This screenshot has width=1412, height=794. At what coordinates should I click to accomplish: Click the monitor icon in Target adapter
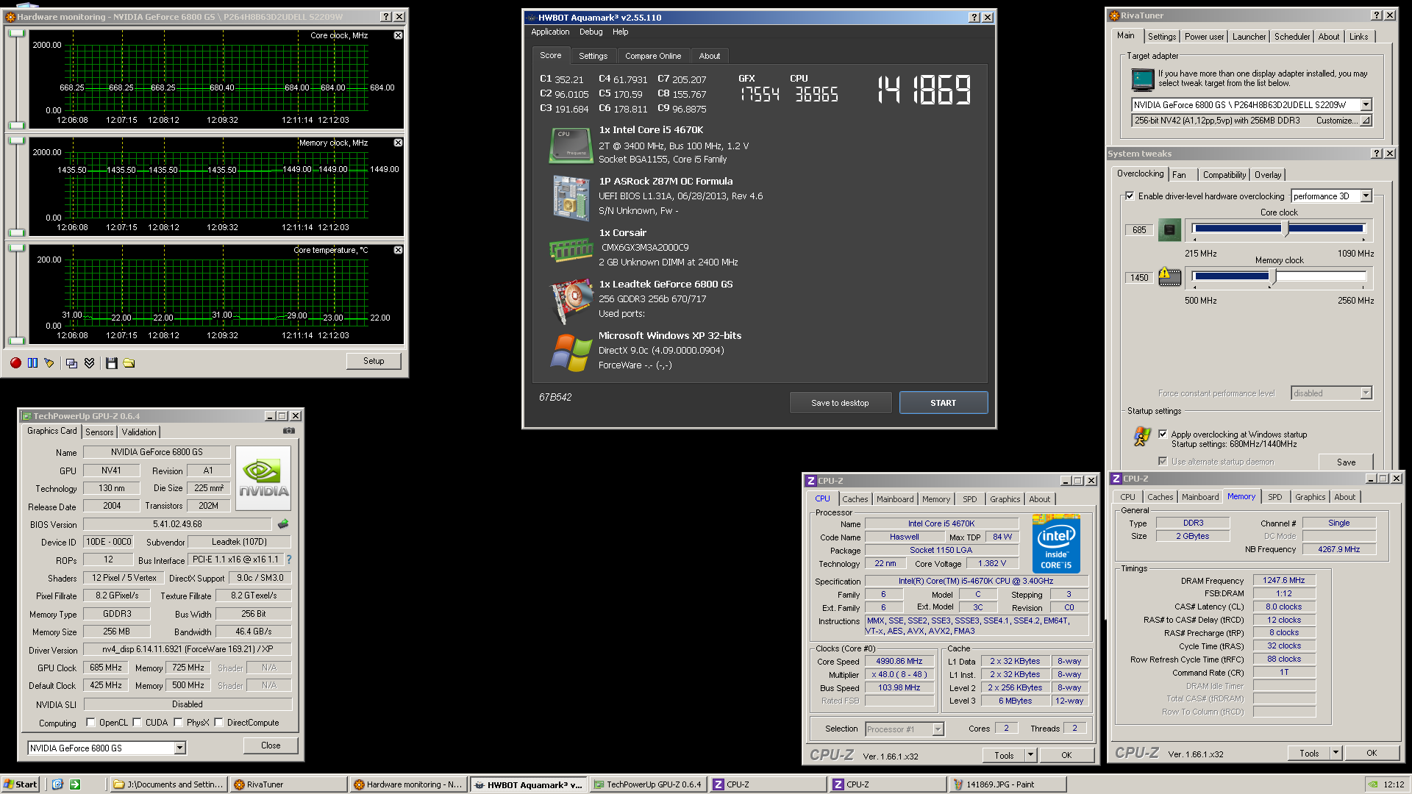[x=1143, y=79]
